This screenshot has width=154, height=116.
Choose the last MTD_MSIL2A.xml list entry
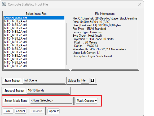click(x=16, y=66)
